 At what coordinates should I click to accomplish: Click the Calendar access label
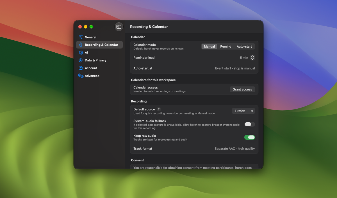(145, 87)
